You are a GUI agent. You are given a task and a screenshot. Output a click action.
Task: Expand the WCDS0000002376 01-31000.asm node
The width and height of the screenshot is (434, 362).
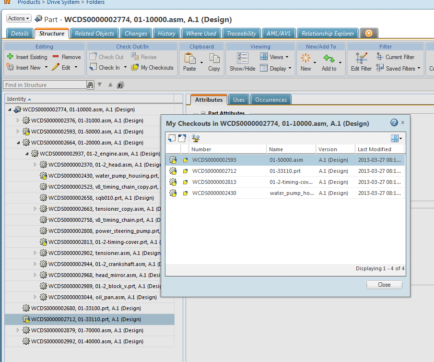coord(19,121)
